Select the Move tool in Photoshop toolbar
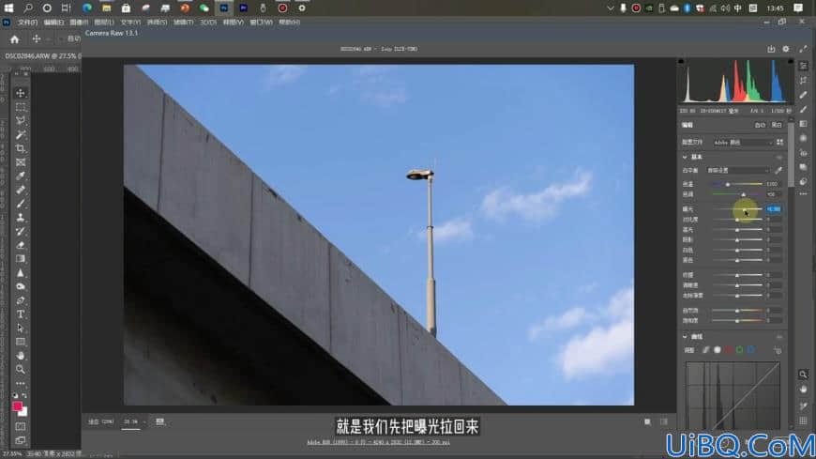The height and width of the screenshot is (459, 816). tap(21, 93)
